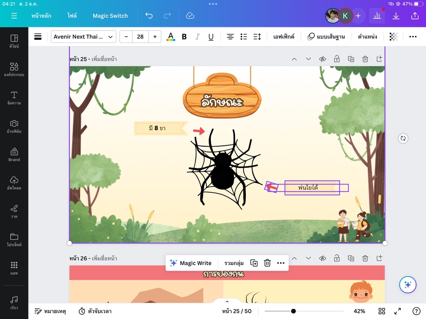The width and height of the screenshot is (426, 319).
Task: Expand the page thumbnails chevron at bottom
Action: [227, 302]
